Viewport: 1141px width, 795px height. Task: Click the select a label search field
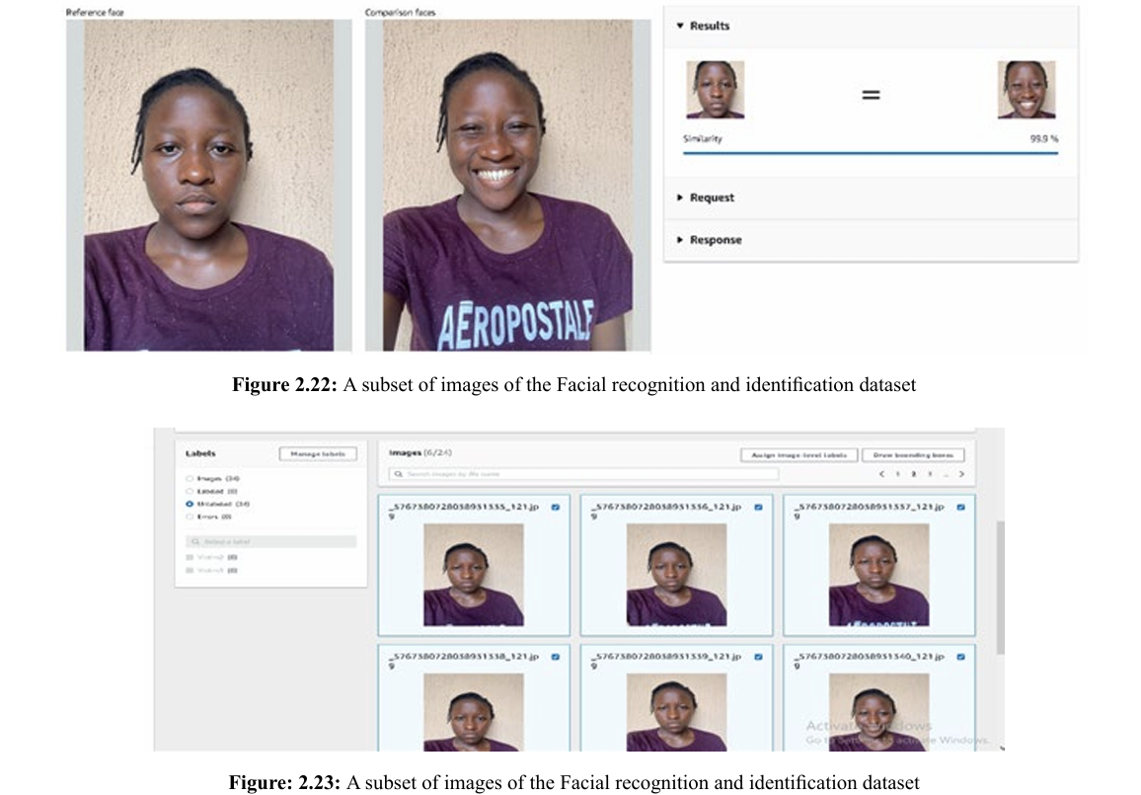[270, 542]
